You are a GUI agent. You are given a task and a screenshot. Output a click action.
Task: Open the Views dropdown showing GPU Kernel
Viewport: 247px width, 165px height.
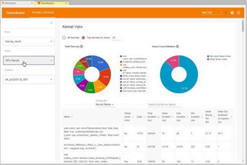click(x=29, y=60)
